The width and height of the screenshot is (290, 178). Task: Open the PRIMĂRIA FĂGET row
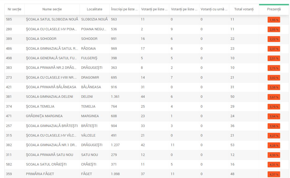click(40, 174)
